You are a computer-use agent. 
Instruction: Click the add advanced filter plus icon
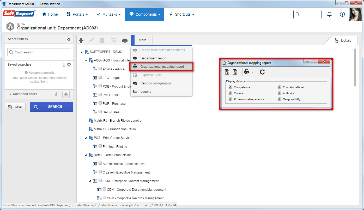click(x=66, y=94)
